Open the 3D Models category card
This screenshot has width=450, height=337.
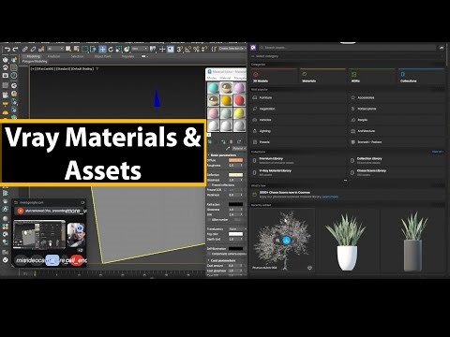click(274, 77)
